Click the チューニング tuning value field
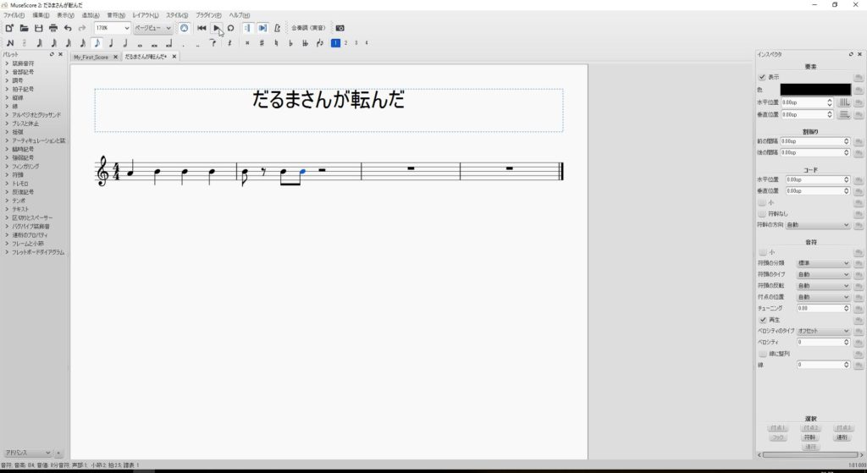 [x=823, y=308]
